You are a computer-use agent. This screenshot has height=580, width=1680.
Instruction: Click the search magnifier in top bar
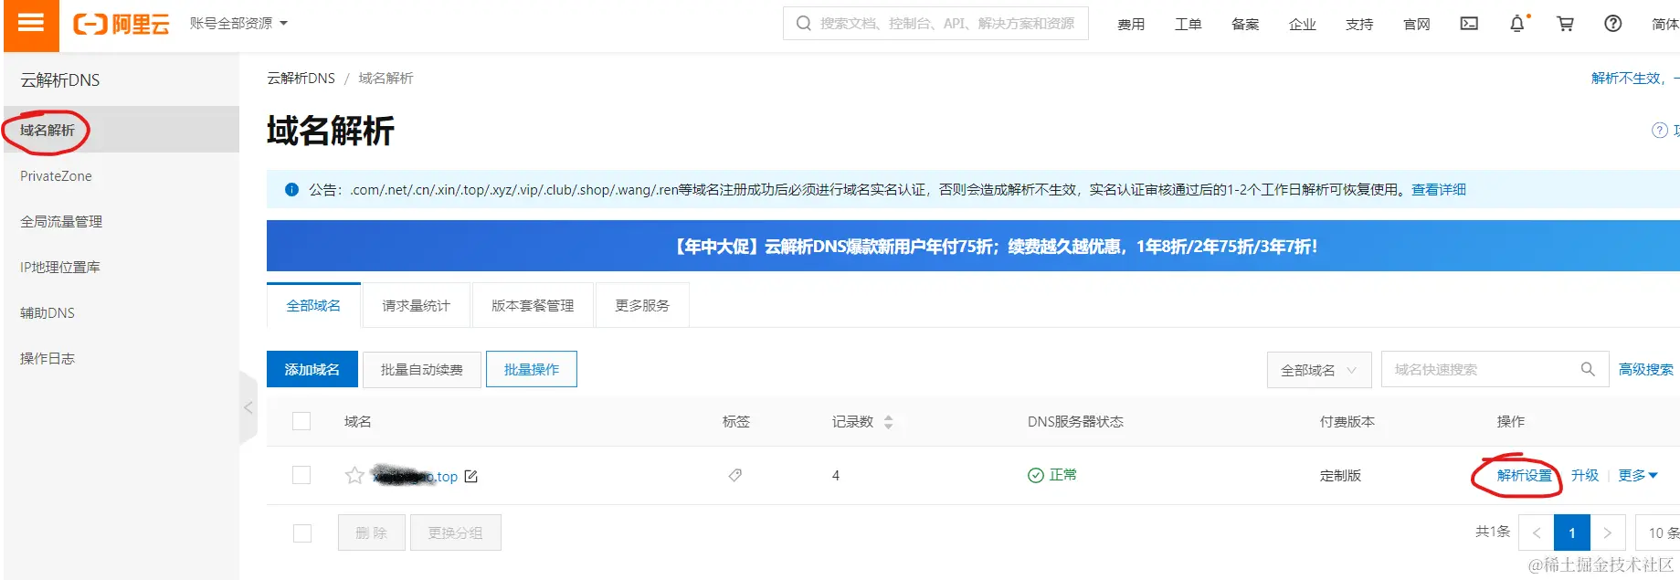(x=803, y=24)
